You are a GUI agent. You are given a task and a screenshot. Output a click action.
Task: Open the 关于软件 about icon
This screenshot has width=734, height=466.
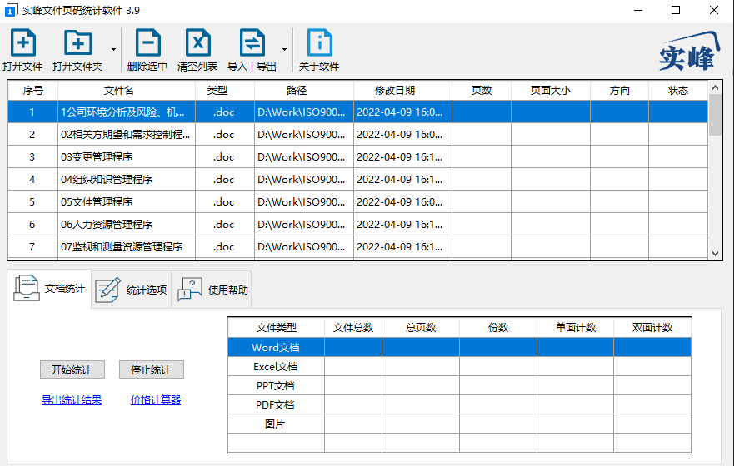319,43
